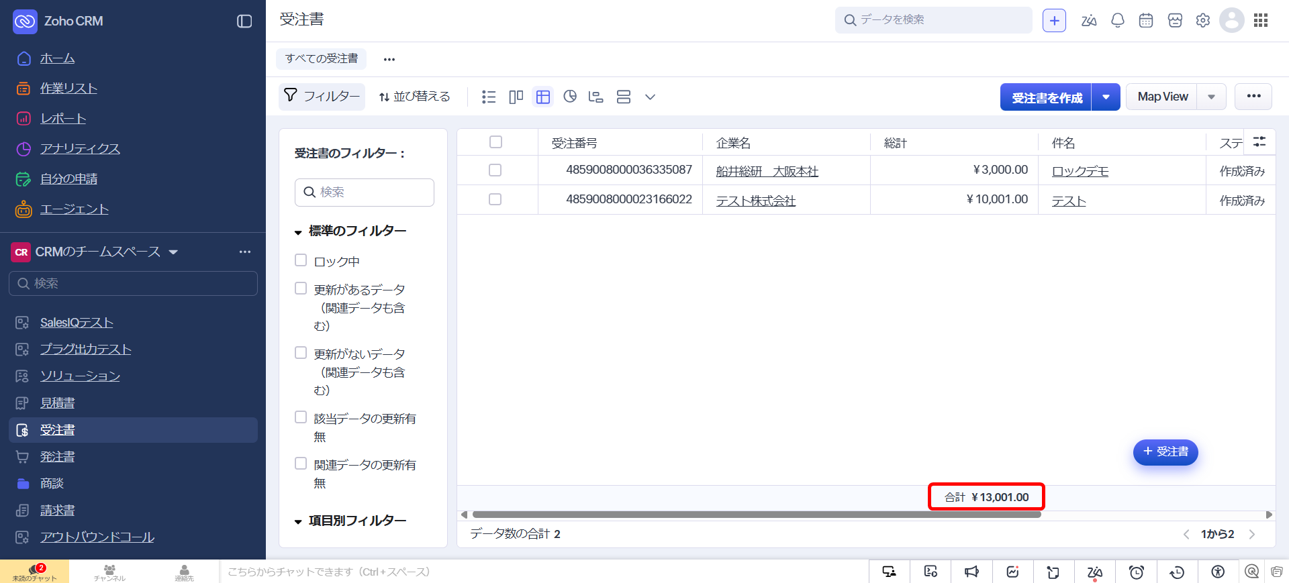Open the quick create plus button
Screen dimensions: 1289x583
pyautogui.click(x=1054, y=21)
